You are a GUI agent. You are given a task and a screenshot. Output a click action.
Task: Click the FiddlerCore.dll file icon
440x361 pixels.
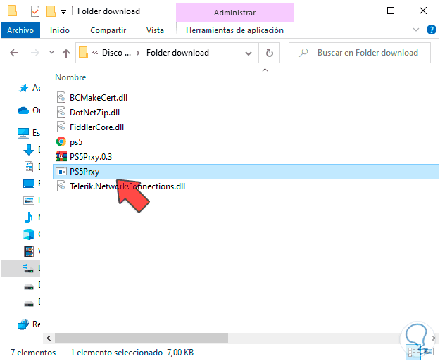[x=61, y=127]
